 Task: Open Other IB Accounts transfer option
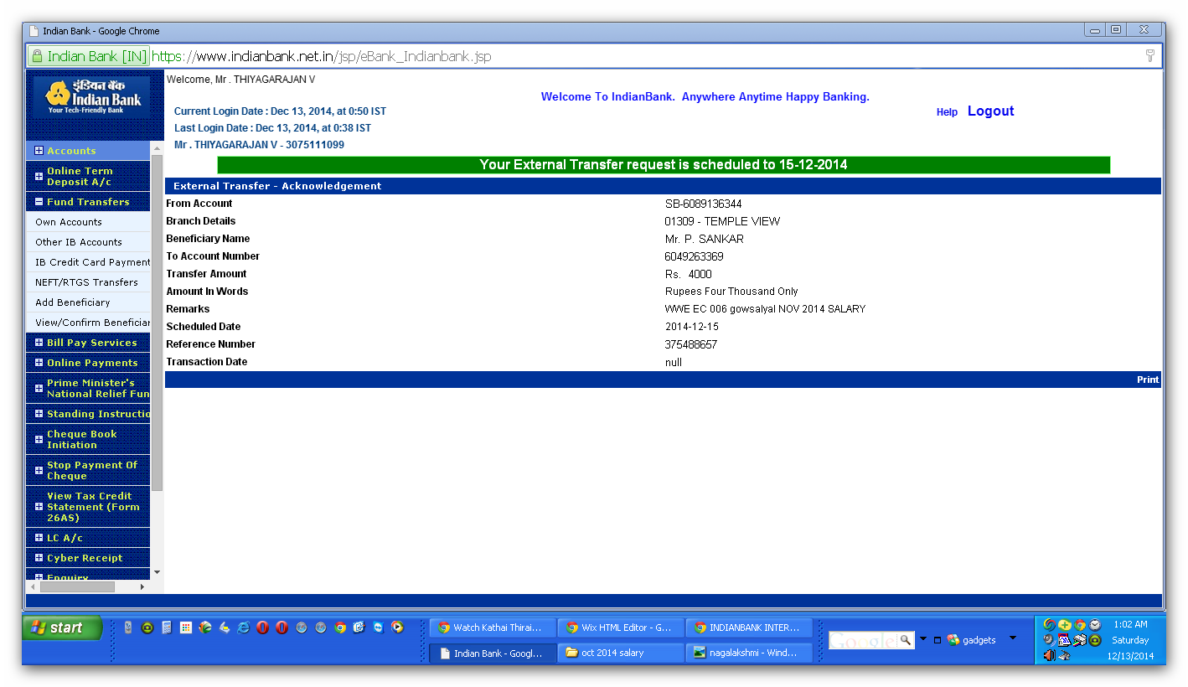tap(79, 242)
